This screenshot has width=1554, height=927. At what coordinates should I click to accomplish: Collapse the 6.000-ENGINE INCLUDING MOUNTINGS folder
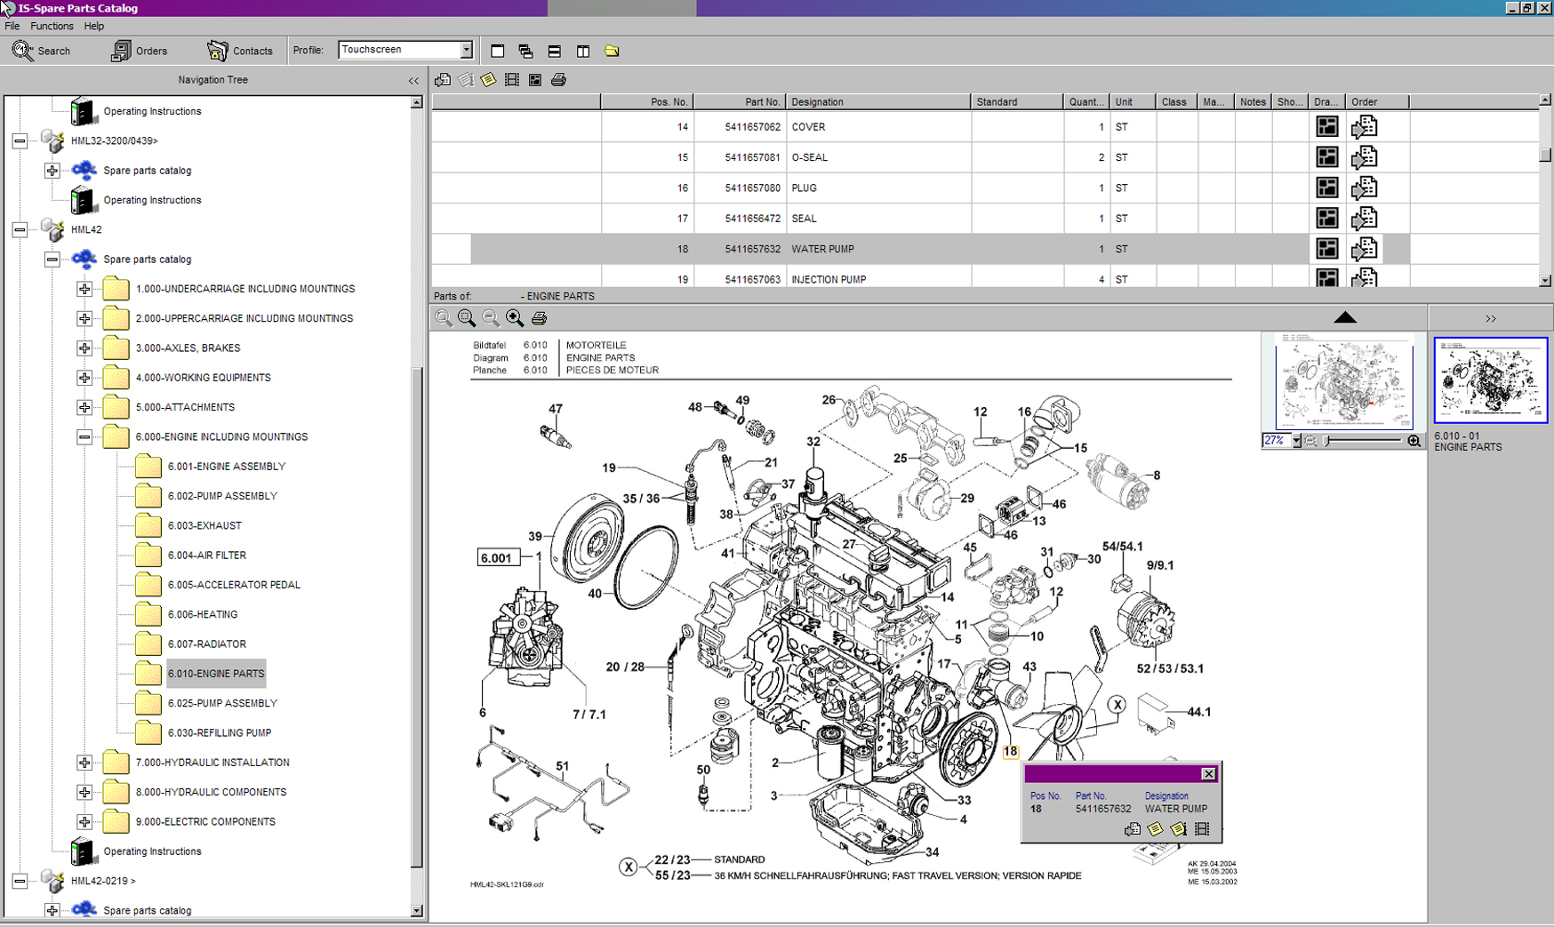[x=84, y=436]
